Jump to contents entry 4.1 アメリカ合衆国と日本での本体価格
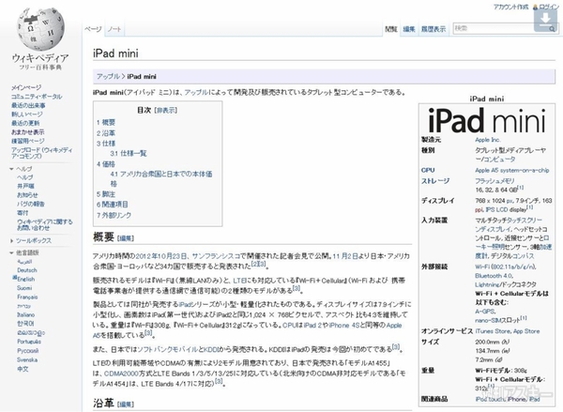563x412 pixels. pos(161,179)
